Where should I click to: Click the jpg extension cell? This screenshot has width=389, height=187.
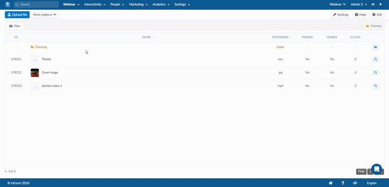(x=281, y=72)
